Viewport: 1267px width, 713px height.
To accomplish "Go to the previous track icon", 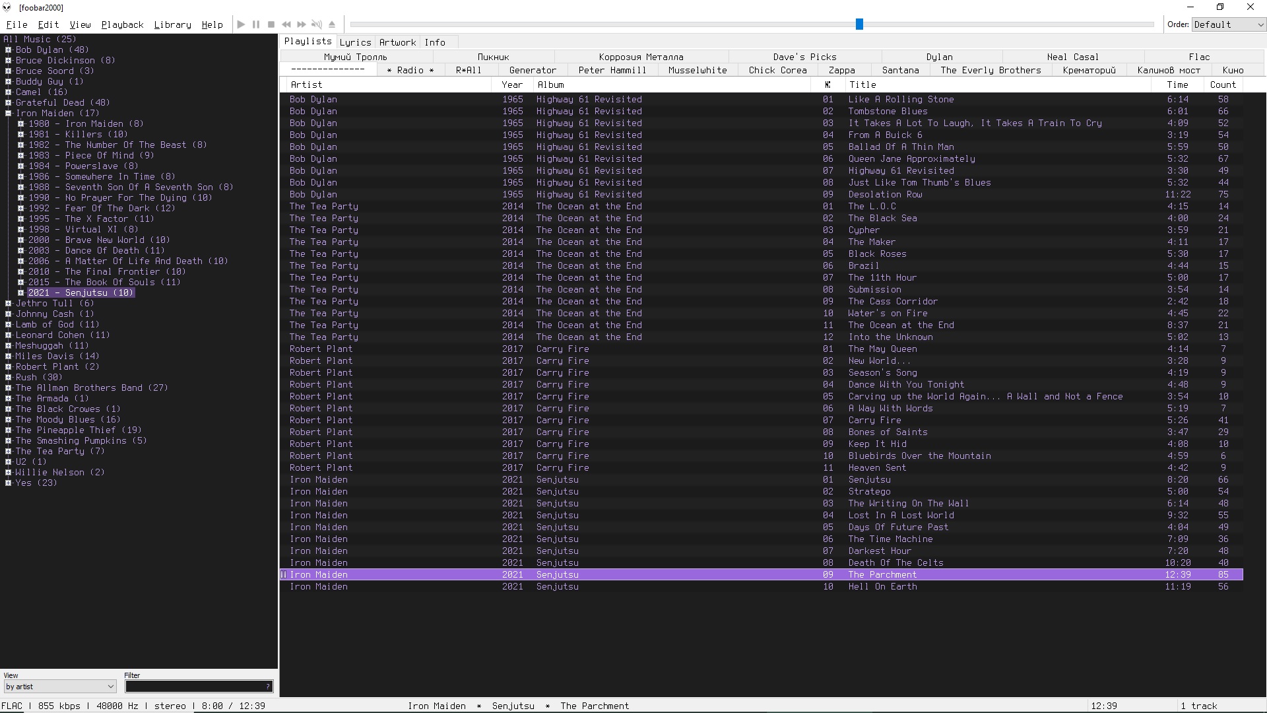I will (x=286, y=24).
